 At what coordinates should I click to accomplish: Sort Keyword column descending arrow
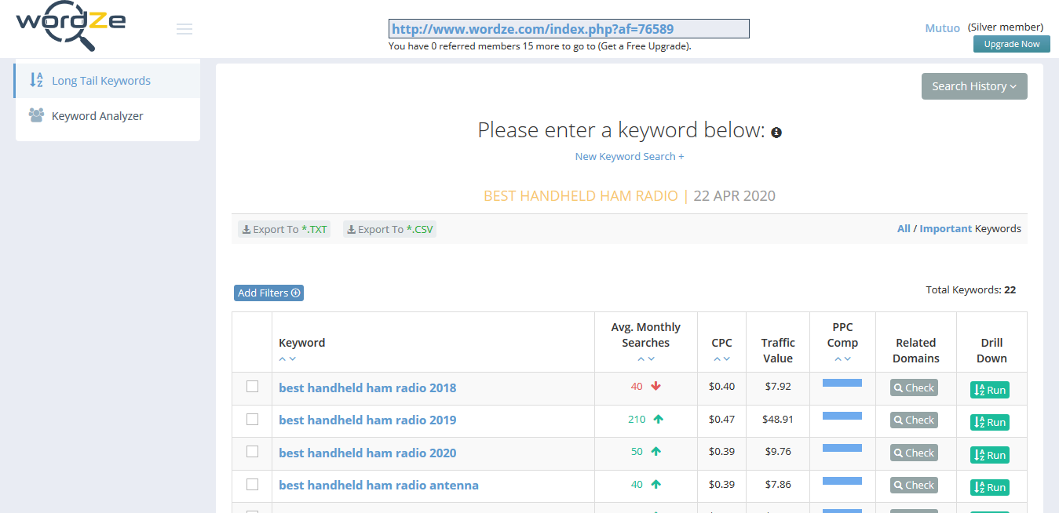coord(293,359)
